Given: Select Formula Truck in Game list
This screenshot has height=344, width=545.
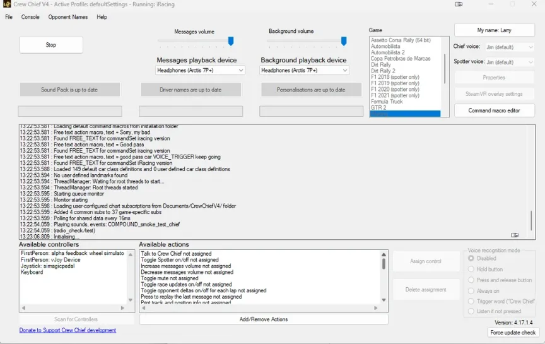Looking at the screenshot, I should click(x=387, y=102).
